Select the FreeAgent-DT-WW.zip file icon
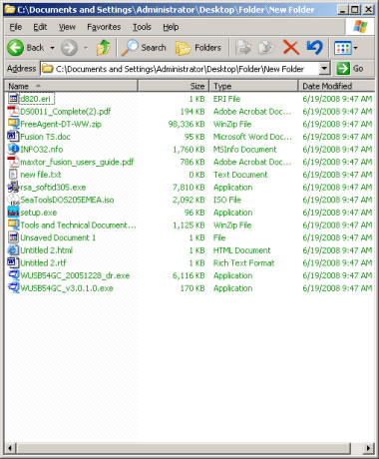This screenshot has height=459, width=379. click(x=13, y=124)
